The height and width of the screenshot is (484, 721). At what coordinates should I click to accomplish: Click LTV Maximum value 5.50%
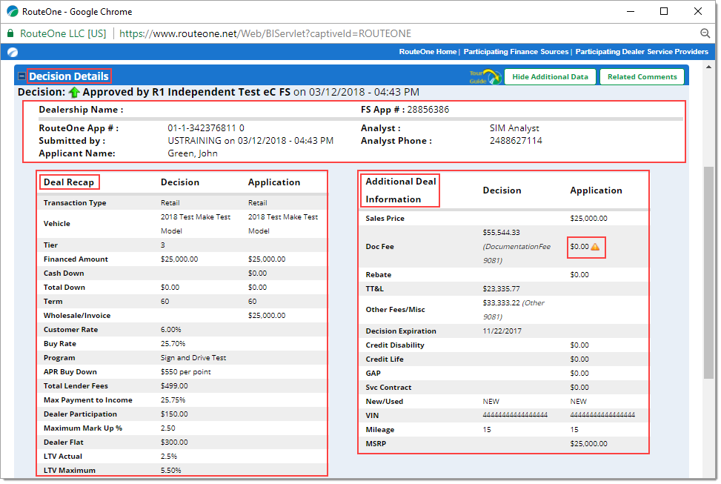click(x=170, y=471)
